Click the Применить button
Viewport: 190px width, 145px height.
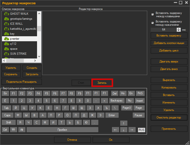(x=169, y=129)
